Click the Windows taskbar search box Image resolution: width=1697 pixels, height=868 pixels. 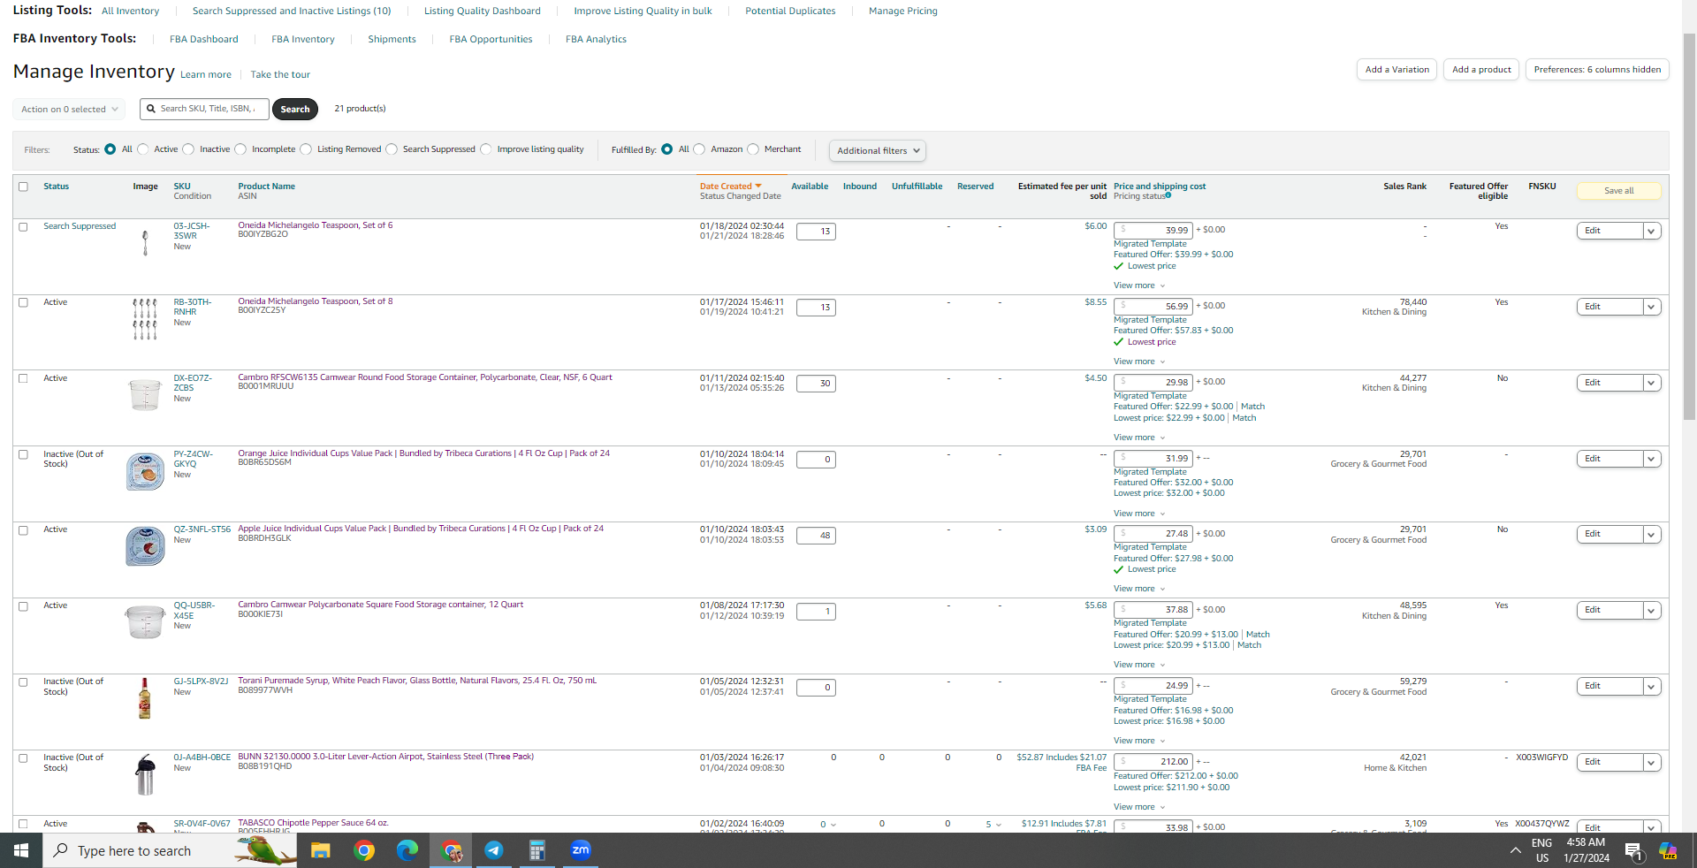point(170,850)
